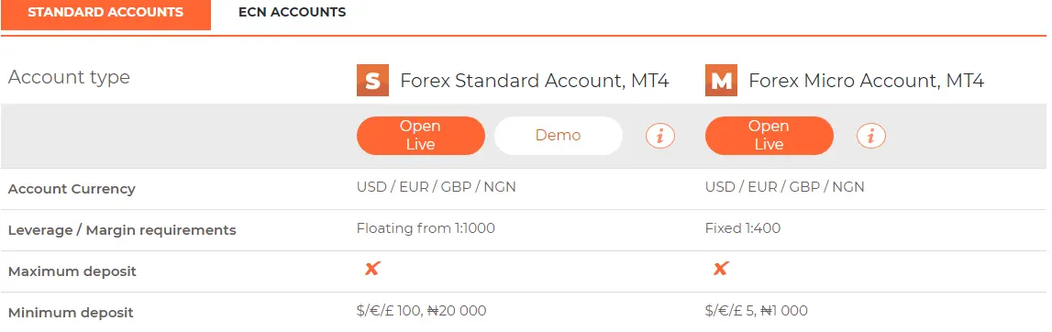Click the Forex Micro Account, MT4 heading
Image resolution: width=1052 pixels, height=332 pixels.
point(866,81)
